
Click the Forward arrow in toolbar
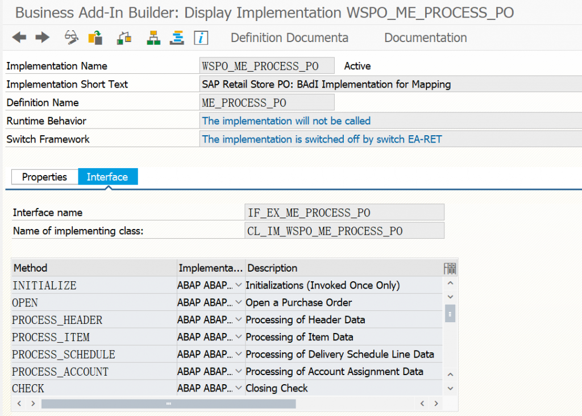click(43, 38)
